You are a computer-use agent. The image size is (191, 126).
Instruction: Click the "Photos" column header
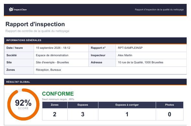(x=170, y=105)
